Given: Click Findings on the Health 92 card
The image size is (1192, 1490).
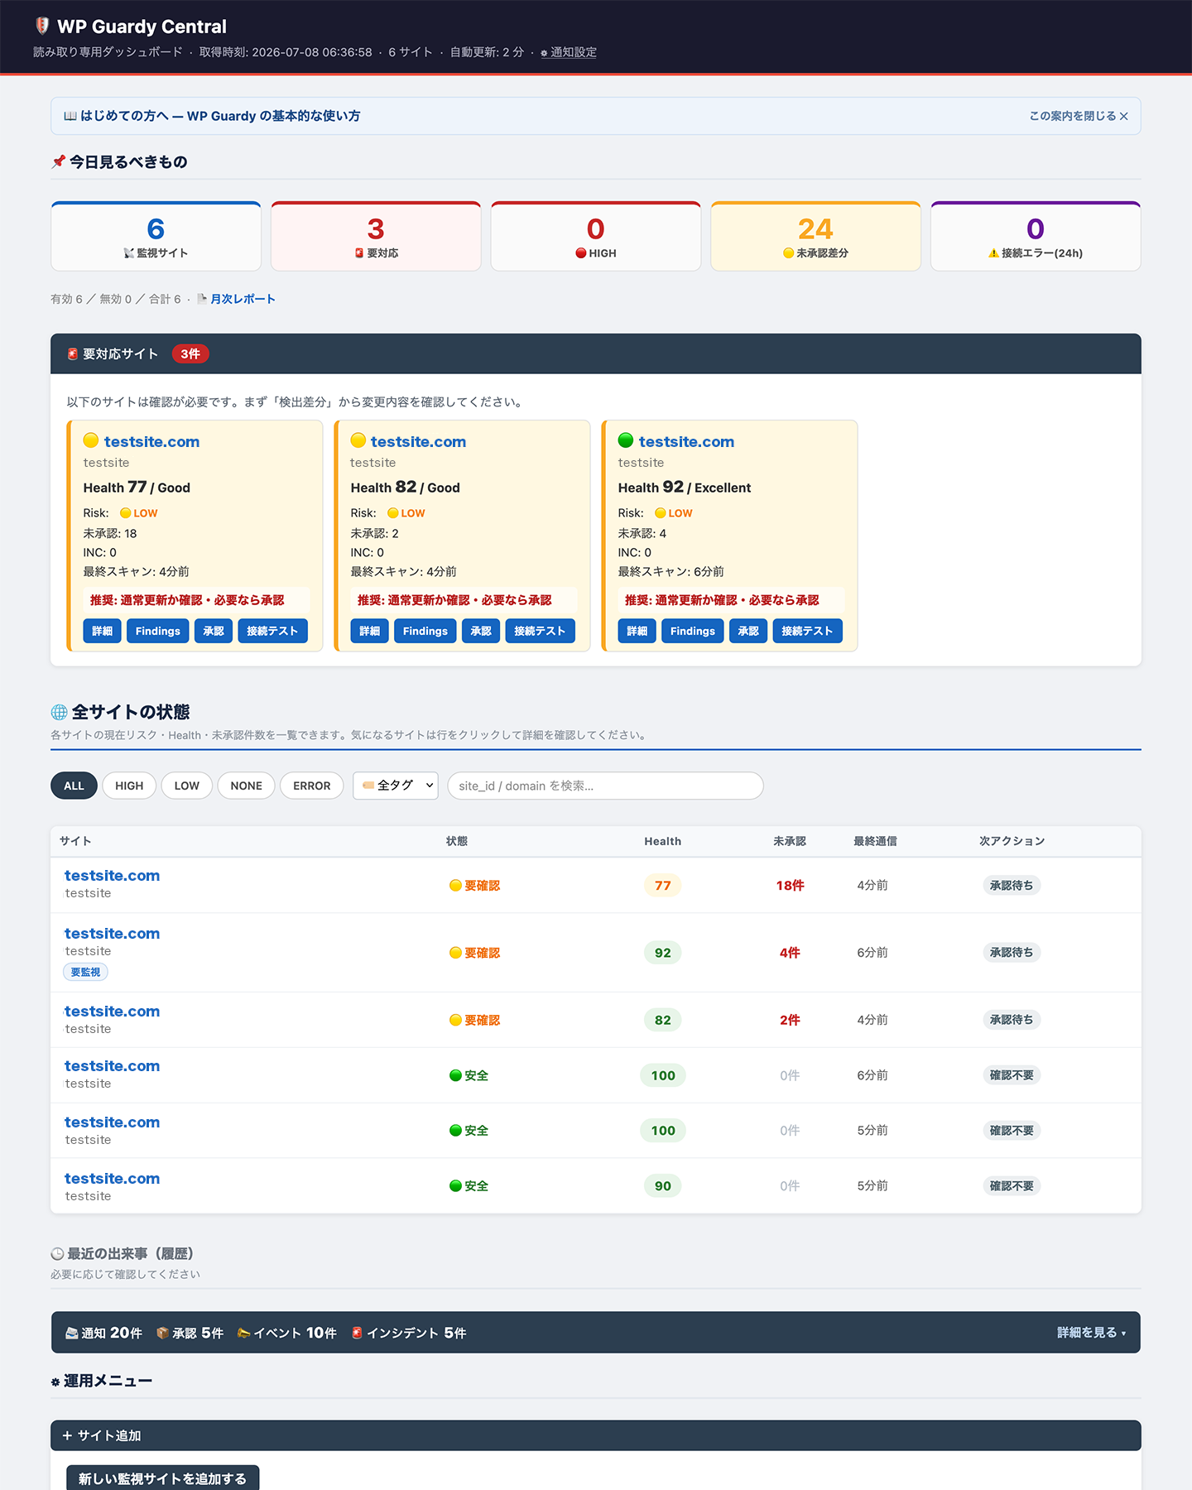Looking at the screenshot, I should tap(692, 631).
